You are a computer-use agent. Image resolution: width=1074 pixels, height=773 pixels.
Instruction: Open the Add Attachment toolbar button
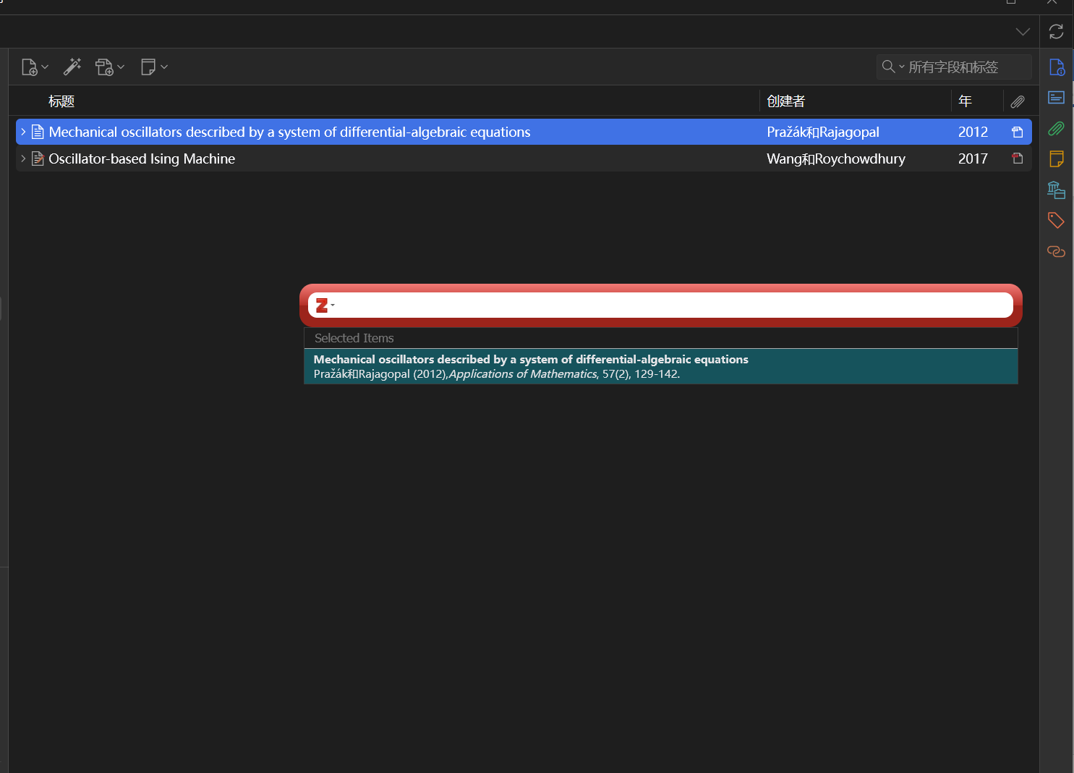point(105,67)
